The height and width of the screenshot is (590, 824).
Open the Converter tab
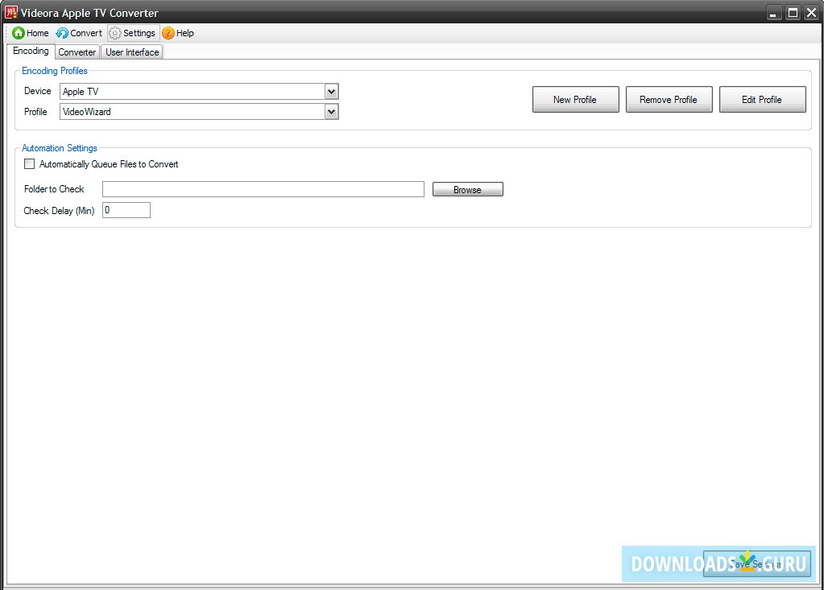click(77, 52)
